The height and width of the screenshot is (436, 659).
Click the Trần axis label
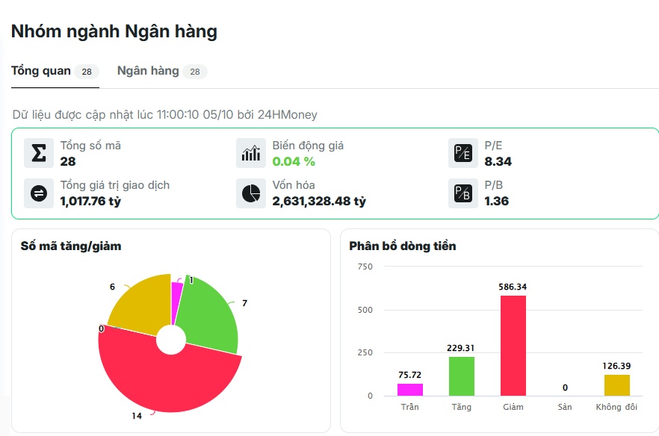point(409,407)
